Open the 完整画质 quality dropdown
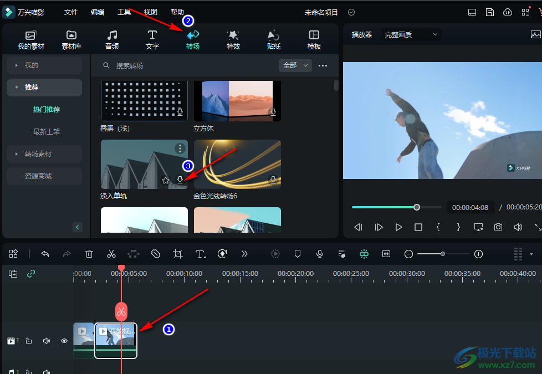 pyautogui.click(x=411, y=34)
